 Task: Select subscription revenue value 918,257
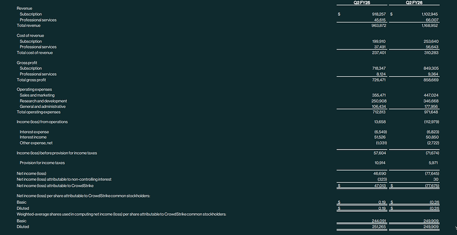click(x=379, y=14)
